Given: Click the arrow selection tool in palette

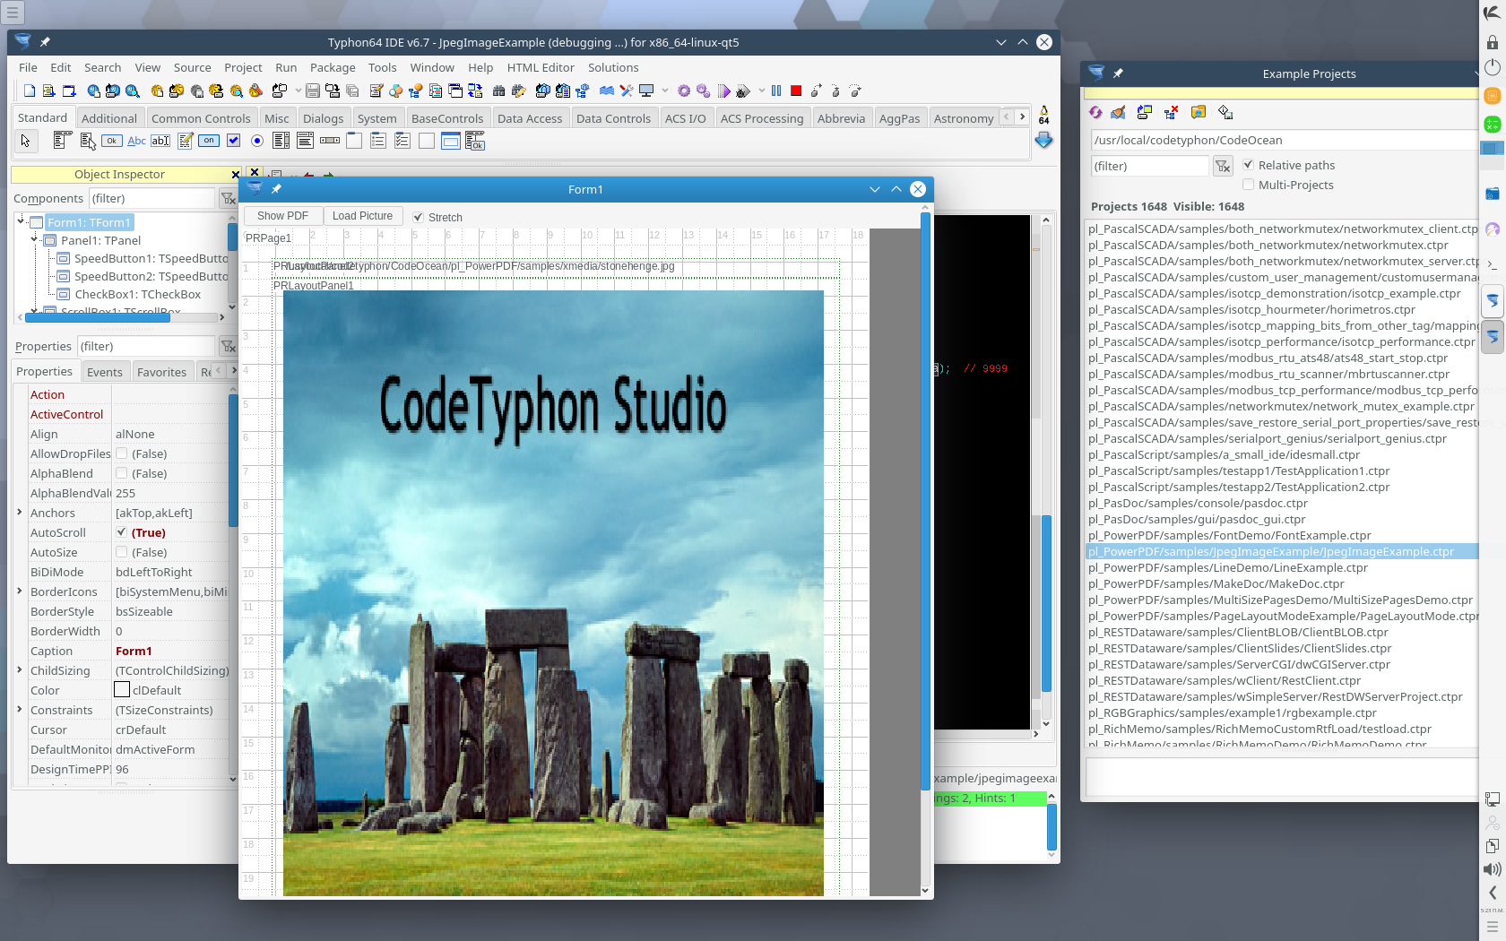Looking at the screenshot, I should click(x=25, y=141).
